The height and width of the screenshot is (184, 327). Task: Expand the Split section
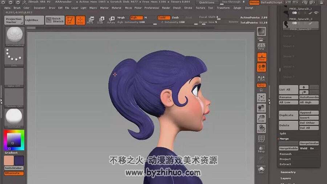(x=283, y=133)
